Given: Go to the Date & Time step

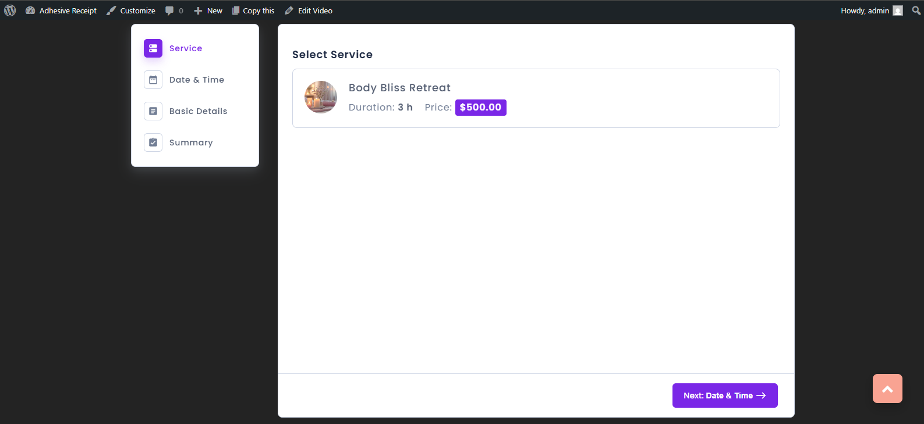Looking at the screenshot, I should click(x=196, y=80).
